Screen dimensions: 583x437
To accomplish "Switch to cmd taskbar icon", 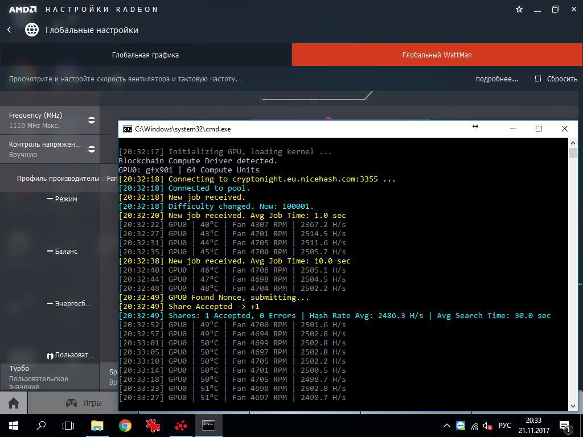I will tap(208, 426).
